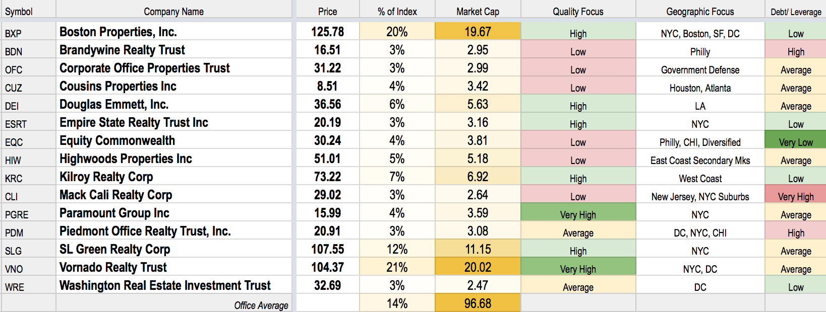Select the BXP symbol cell
The width and height of the screenshot is (826, 312).
click(x=29, y=31)
